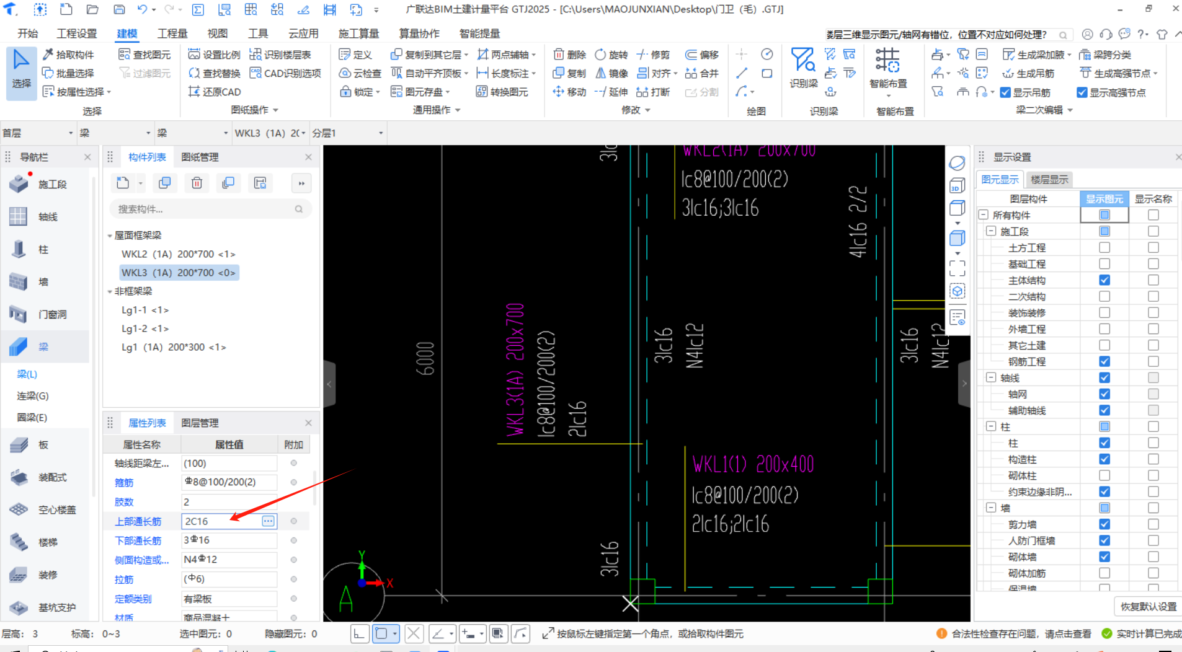Collapse the 屋面框架梁 tree group
The image size is (1182, 652).
(110, 236)
